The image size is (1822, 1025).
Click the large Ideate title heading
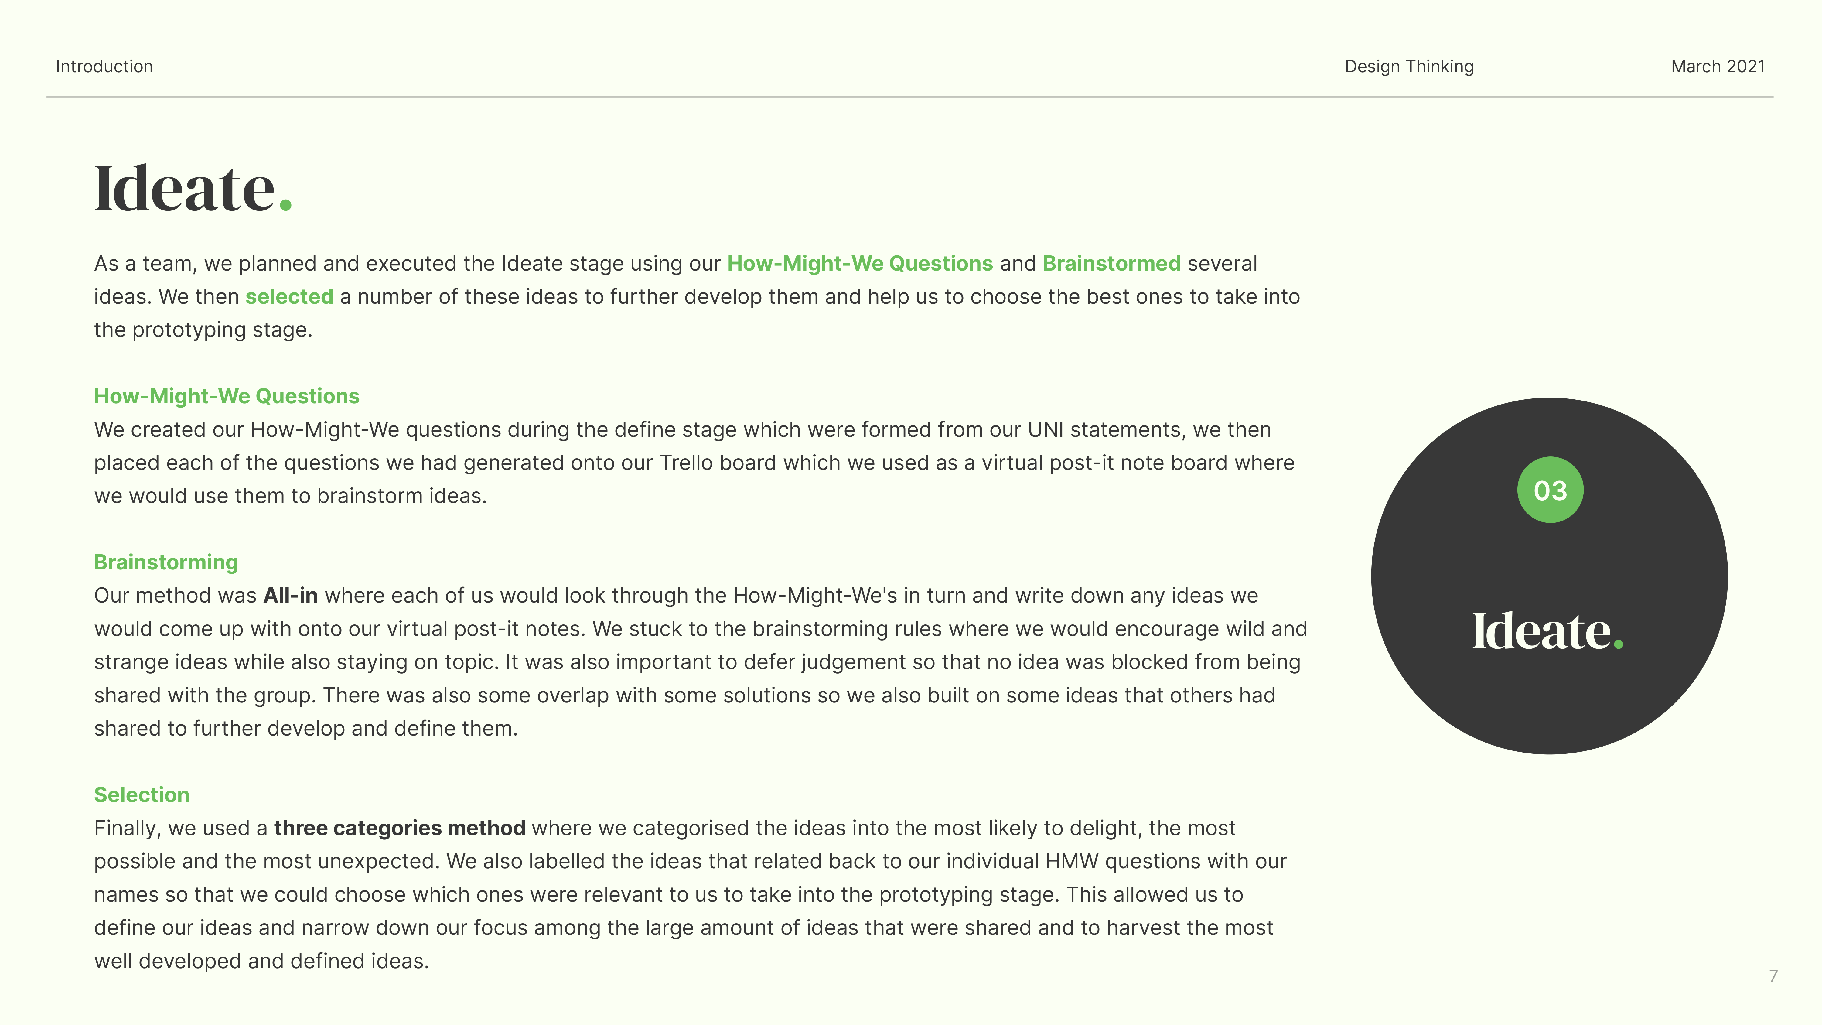(x=185, y=189)
